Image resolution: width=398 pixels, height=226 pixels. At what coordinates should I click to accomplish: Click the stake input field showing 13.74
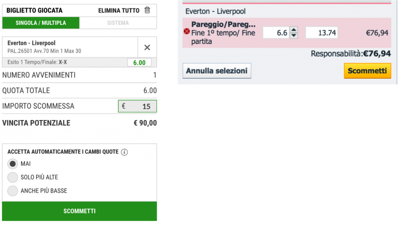point(322,33)
